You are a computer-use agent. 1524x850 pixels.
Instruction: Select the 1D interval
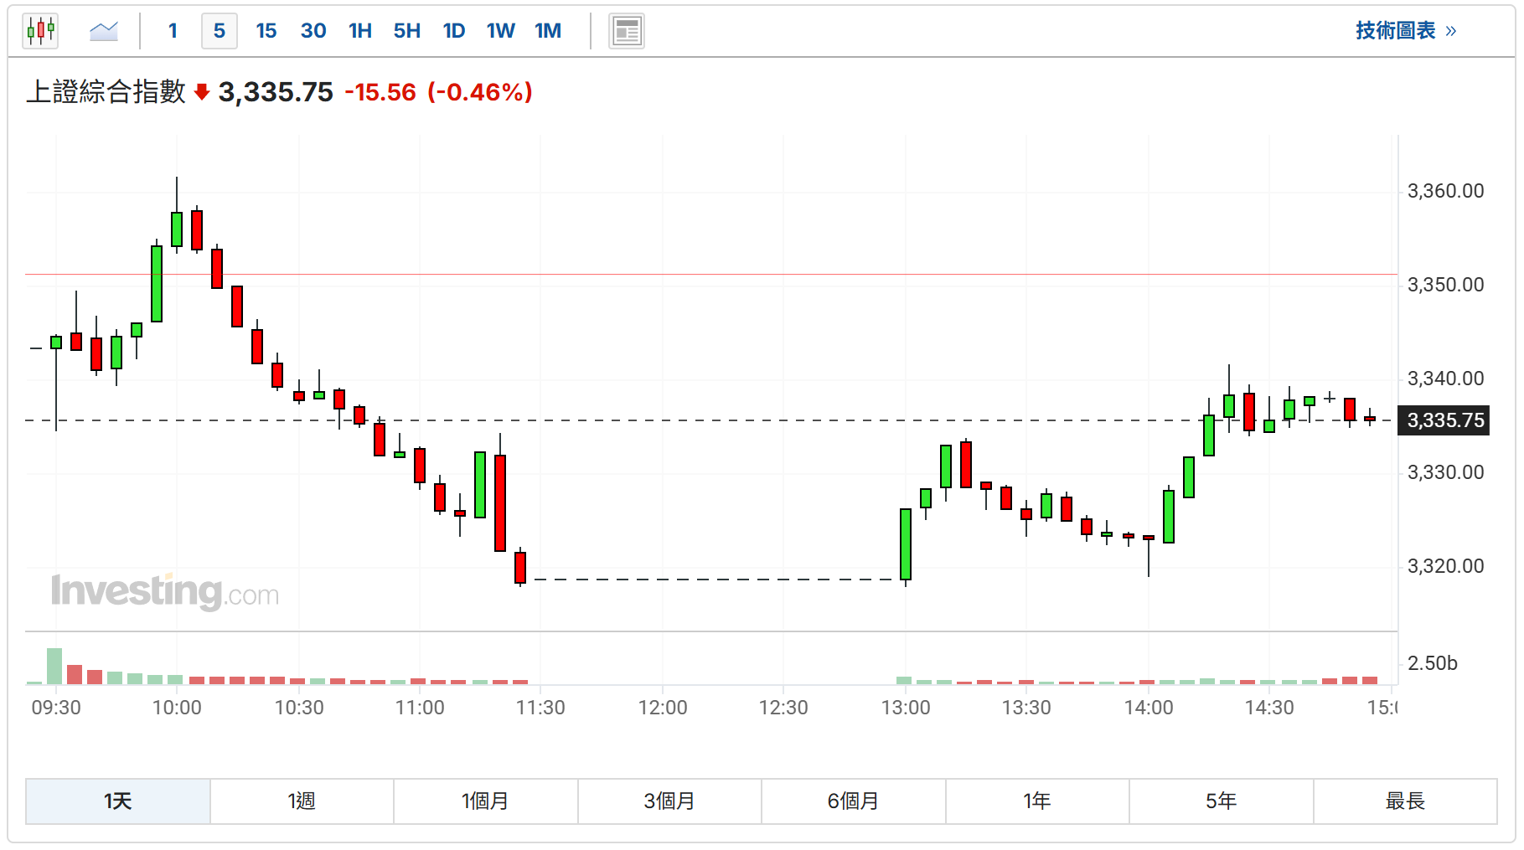[454, 31]
